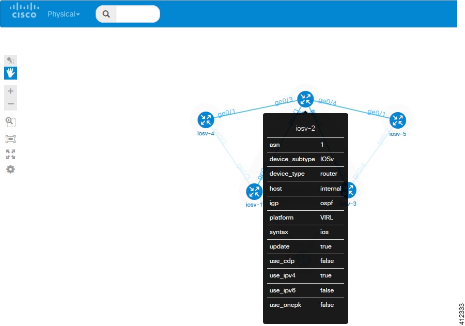This screenshot has height=326, width=465.
Task: Zoom out using the minus icon
Action: pyautogui.click(x=10, y=103)
